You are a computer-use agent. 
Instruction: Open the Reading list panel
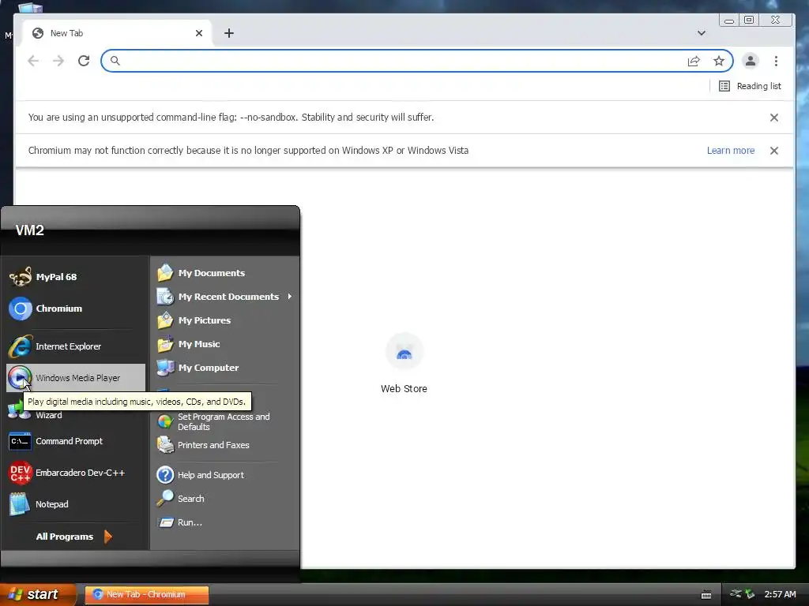pyautogui.click(x=751, y=86)
